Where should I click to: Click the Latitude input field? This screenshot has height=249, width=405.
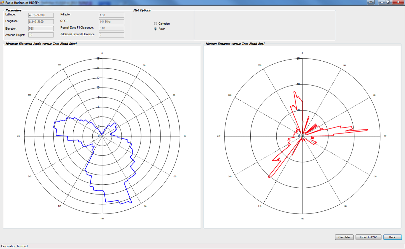(x=41, y=15)
